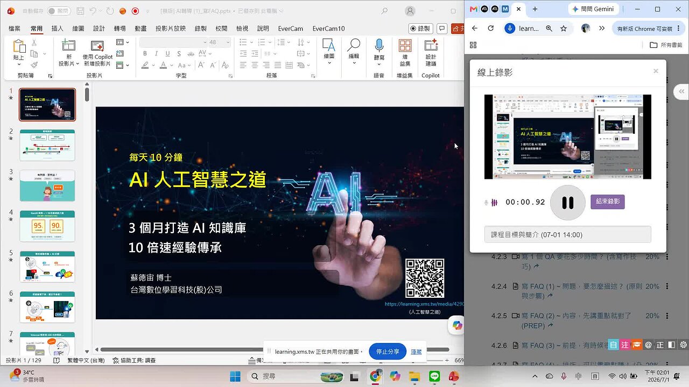Toggle Strikethrough (abc) formatting

click(191, 53)
